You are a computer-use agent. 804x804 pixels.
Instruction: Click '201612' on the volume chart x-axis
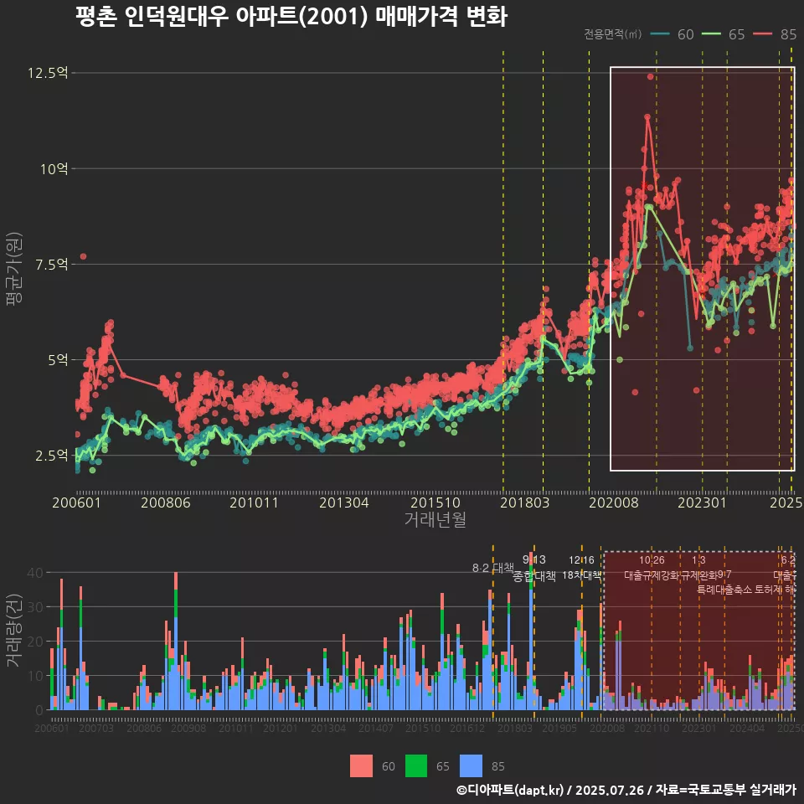click(x=467, y=728)
